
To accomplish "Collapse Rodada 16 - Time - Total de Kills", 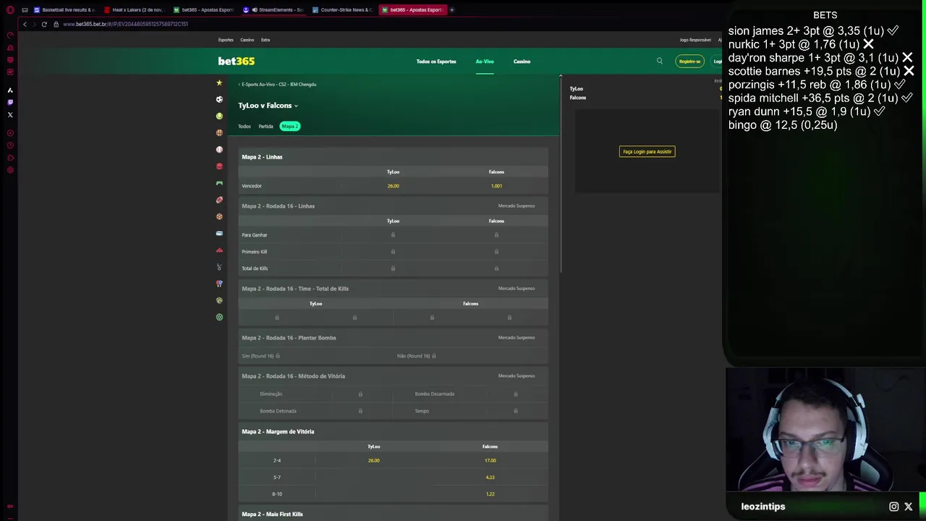I will (393, 289).
